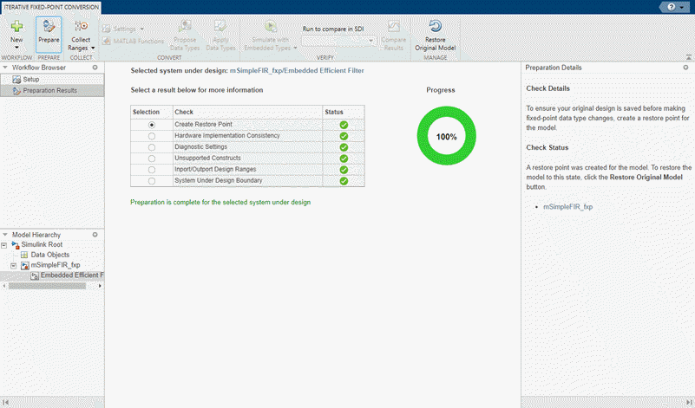
Task: Click the Apply Data Types icon
Action: [220, 26]
